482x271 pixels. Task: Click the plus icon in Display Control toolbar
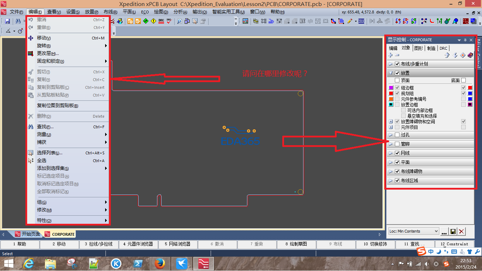click(x=391, y=55)
